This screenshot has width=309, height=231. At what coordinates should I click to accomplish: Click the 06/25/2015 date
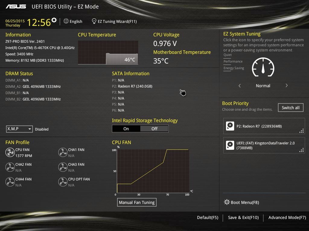pyautogui.click(x=15, y=21)
